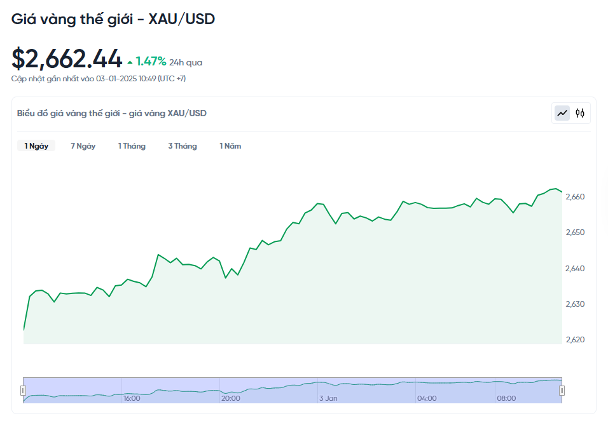This screenshot has height=423, width=608.
Task: Click the 1.47% 24h change value
Action: 151,62
